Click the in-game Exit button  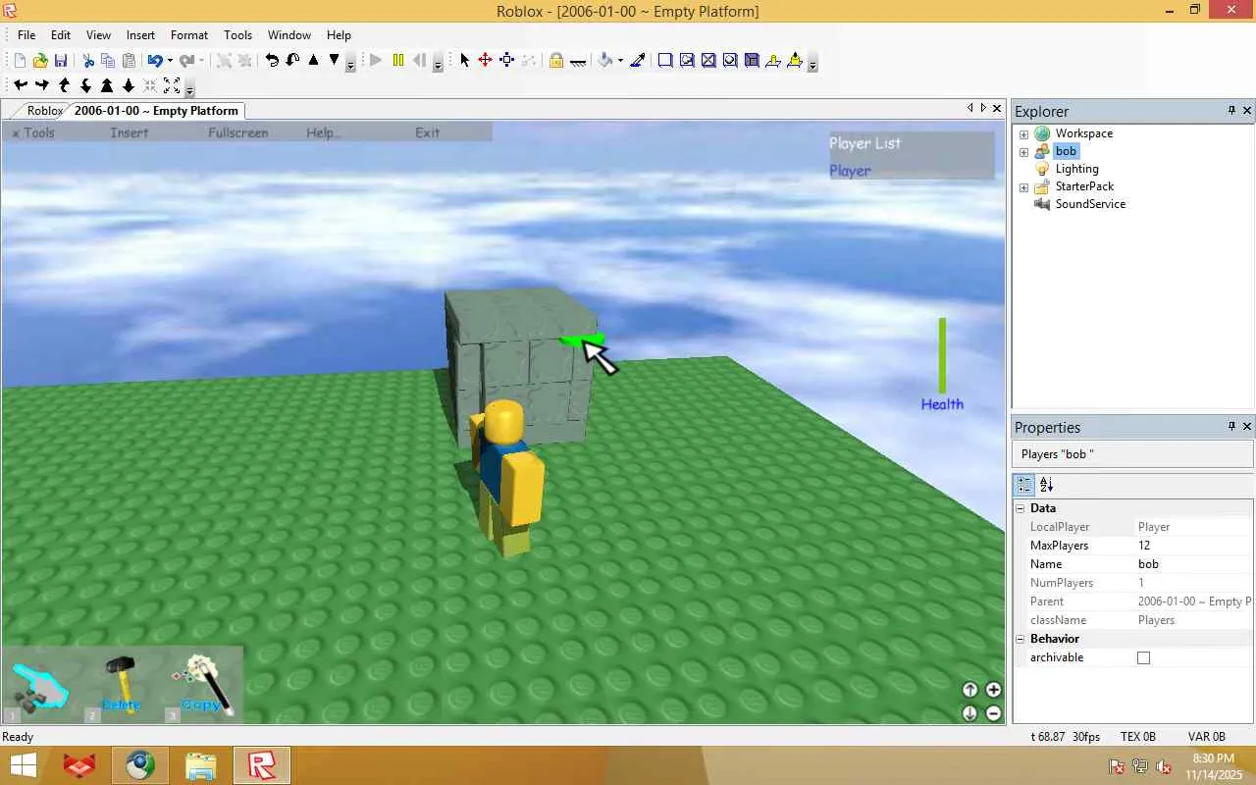point(428,132)
